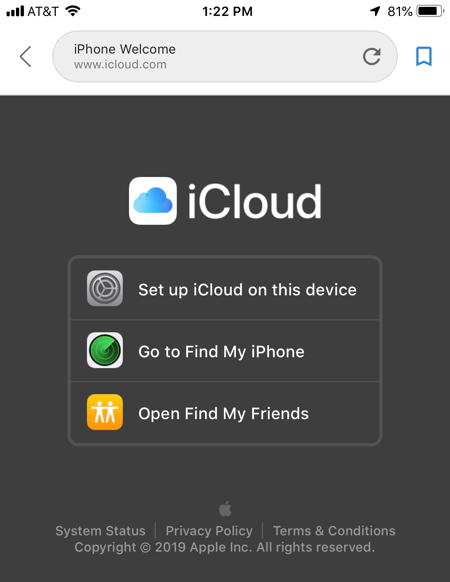Tap the iCloud cloud logo icon
Viewport: 450px width, 582px height.
pos(153,201)
